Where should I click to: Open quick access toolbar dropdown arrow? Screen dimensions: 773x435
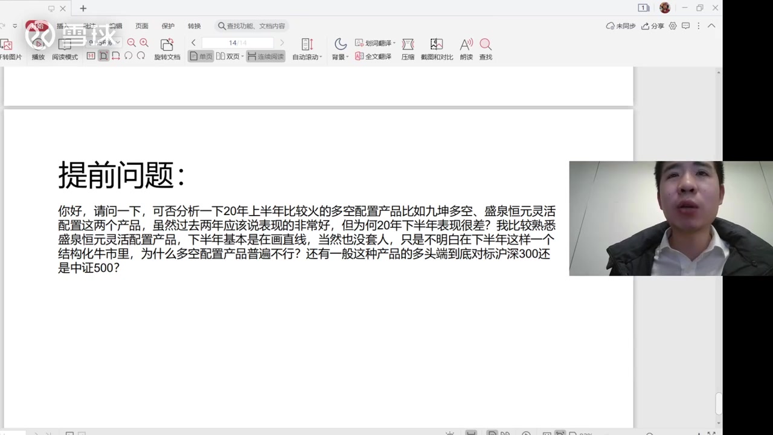click(14, 26)
